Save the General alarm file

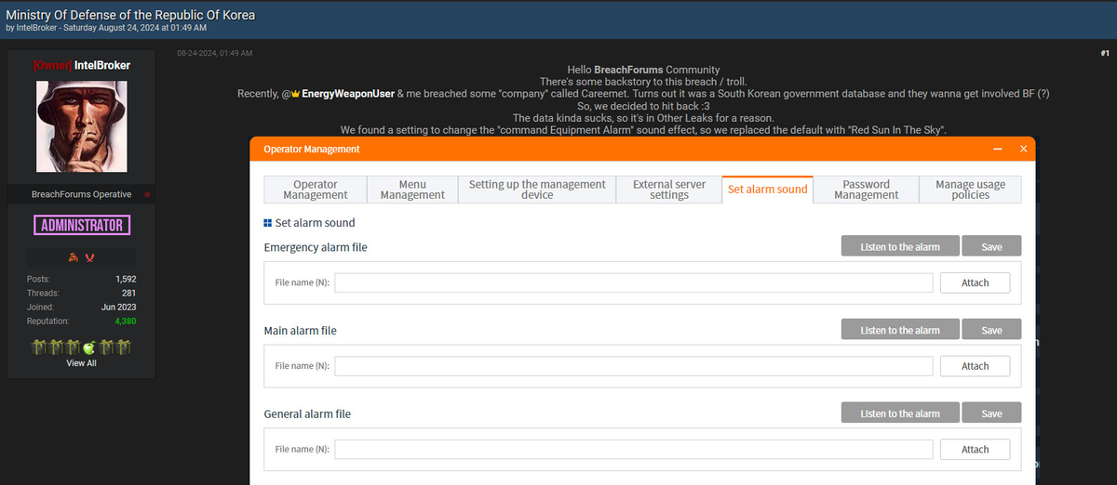991,413
